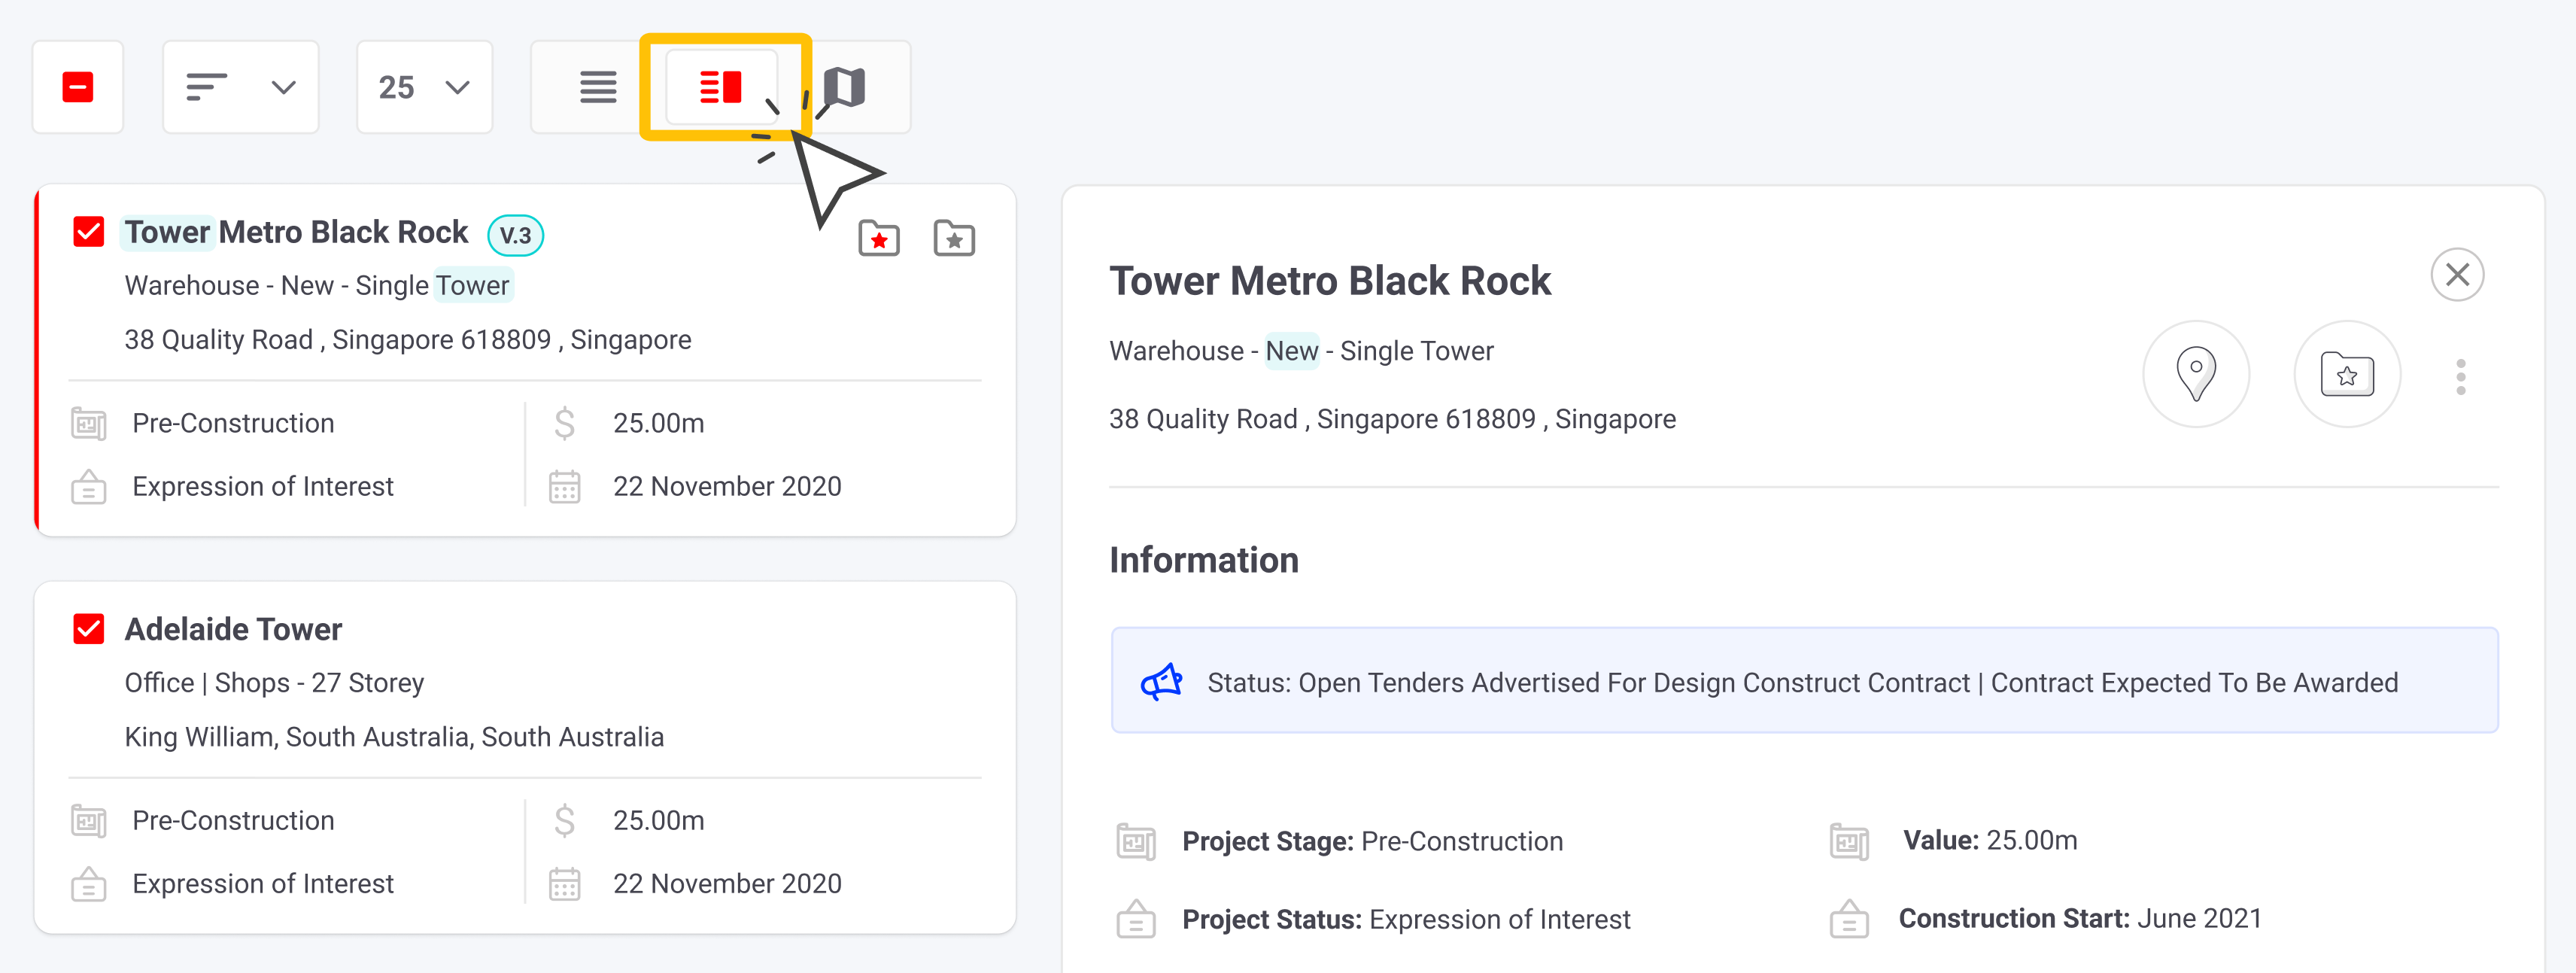Expand the 25 results per page dropdown
This screenshot has height=973, width=2576.
click(424, 87)
